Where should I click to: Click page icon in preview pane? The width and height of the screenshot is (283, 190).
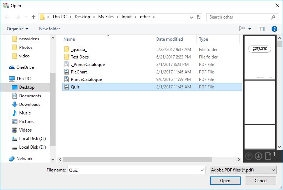pyautogui.click(x=268, y=156)
